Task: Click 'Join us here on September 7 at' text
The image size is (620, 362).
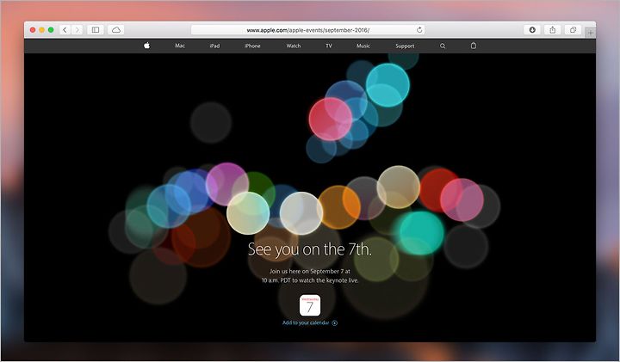Action: [310, 271]
